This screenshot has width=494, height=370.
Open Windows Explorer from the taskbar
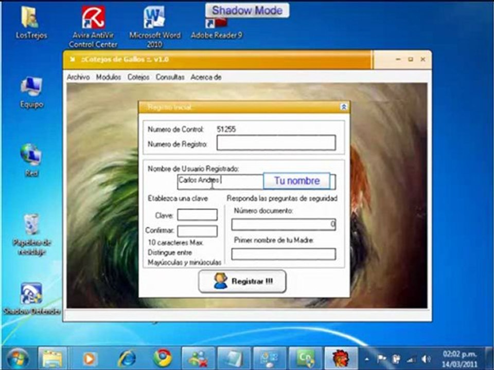point(52,359)
